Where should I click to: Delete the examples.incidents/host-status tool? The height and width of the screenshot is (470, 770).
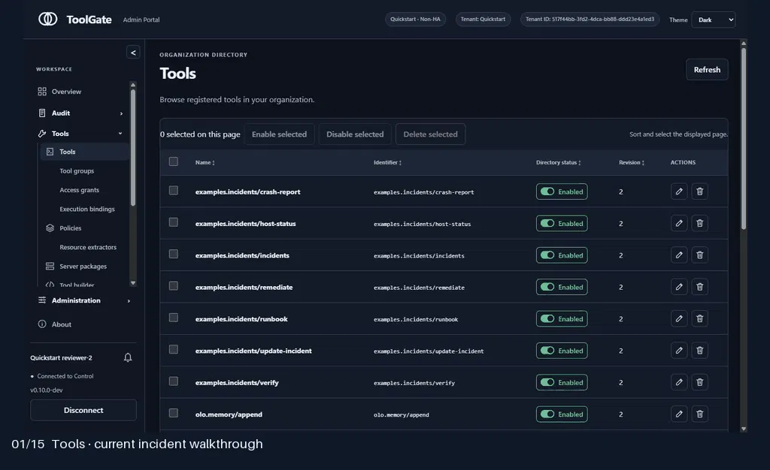[x=700, y=224]
